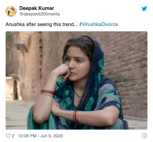
Task: Click the Twitter bird logo
Action: click(x=144, y=9)
